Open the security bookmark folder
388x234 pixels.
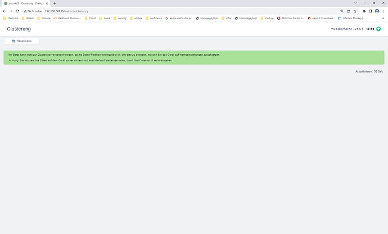(x=120, y=18)
